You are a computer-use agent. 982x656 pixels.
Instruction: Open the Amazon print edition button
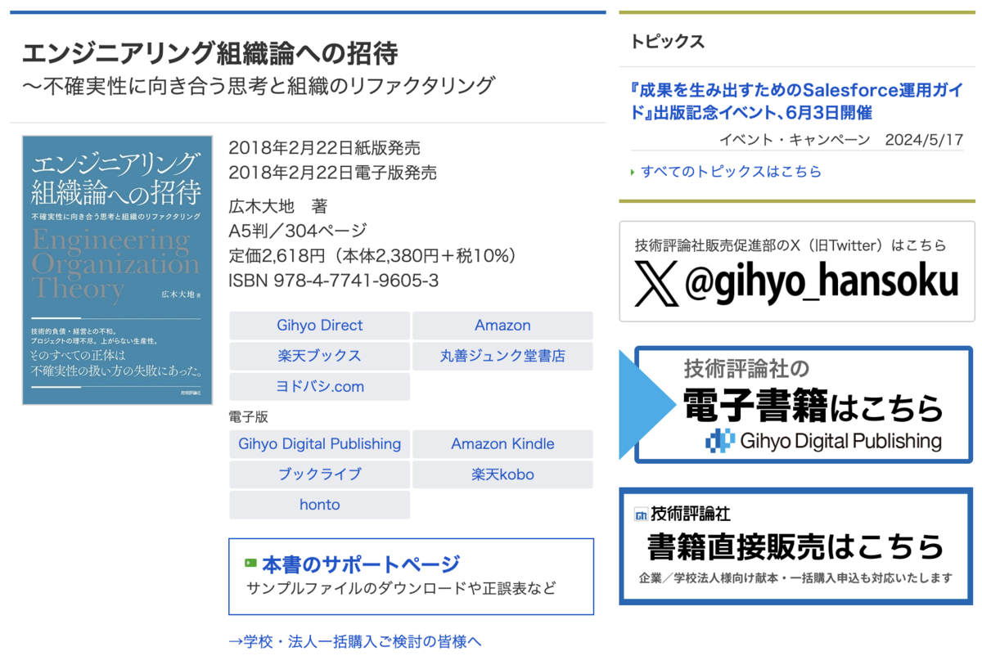click(x=502, y=326)
